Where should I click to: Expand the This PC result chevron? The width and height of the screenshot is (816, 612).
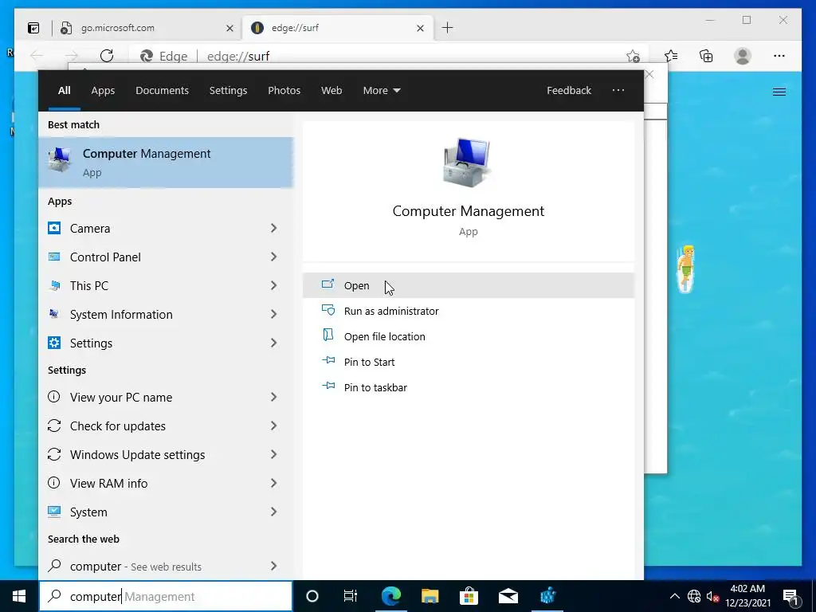coord(274,285)
